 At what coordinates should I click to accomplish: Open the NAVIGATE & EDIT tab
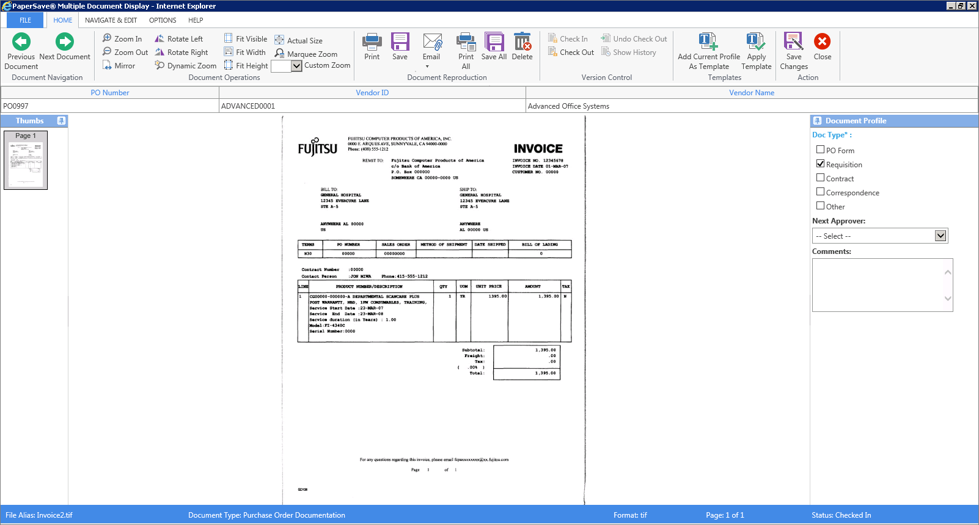click(111, 20)
